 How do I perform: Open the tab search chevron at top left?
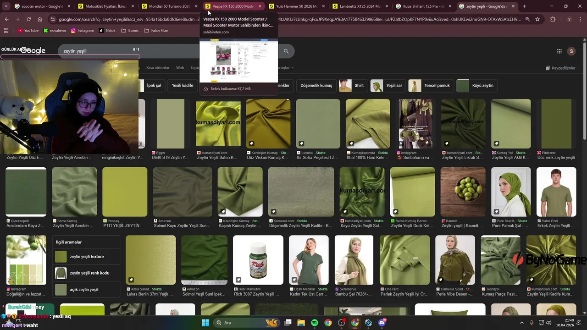(x=6, y=6)
